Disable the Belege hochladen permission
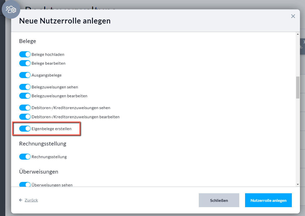Image resolution: width=305 pixels, height=216 pixels. pos(25,54)
